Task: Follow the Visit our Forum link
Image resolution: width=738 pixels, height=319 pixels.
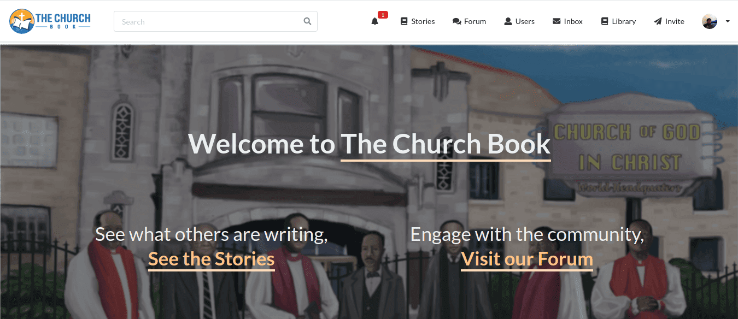Action: [x=527, y=259]
